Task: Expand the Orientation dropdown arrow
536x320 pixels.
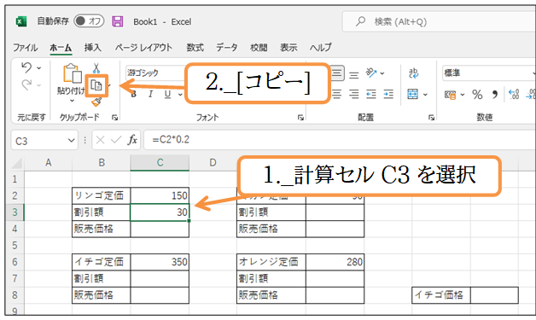Action: coord(382,73)
